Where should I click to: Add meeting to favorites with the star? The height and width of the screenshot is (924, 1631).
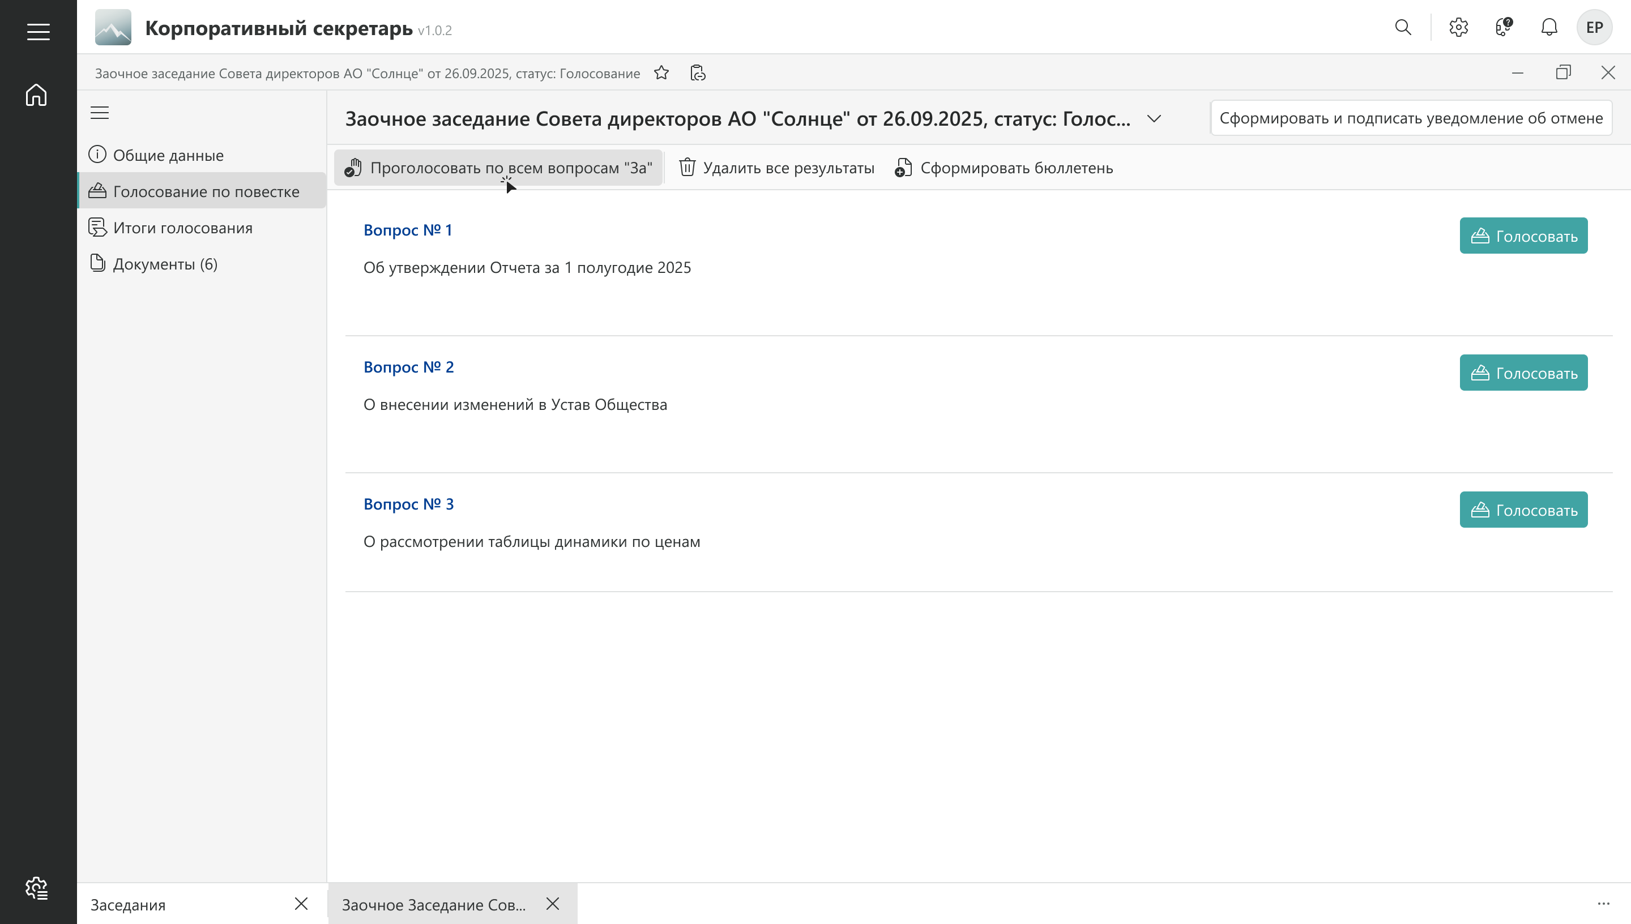(661, 73)
